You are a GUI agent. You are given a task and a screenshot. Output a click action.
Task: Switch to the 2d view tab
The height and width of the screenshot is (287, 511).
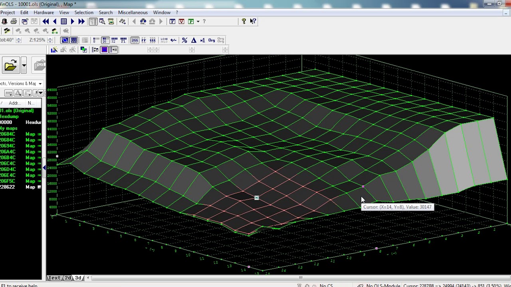click(x=68, y=278)
